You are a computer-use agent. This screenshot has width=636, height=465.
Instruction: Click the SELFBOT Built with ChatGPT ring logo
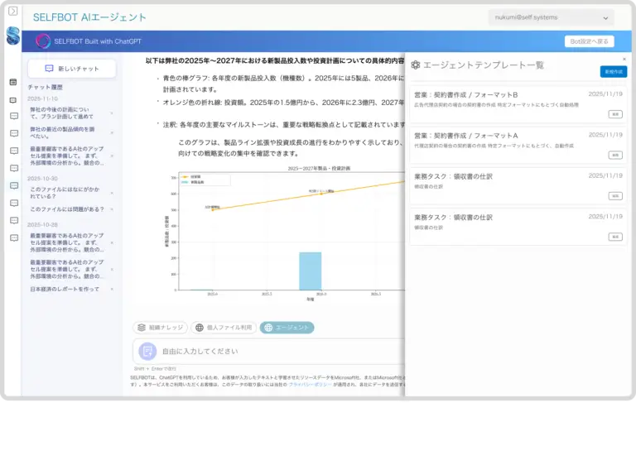(43, 41)
